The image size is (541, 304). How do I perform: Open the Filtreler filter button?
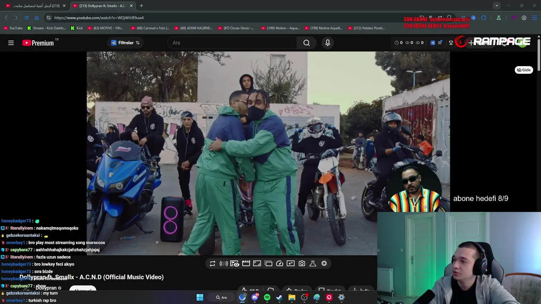tap(125, 43)
